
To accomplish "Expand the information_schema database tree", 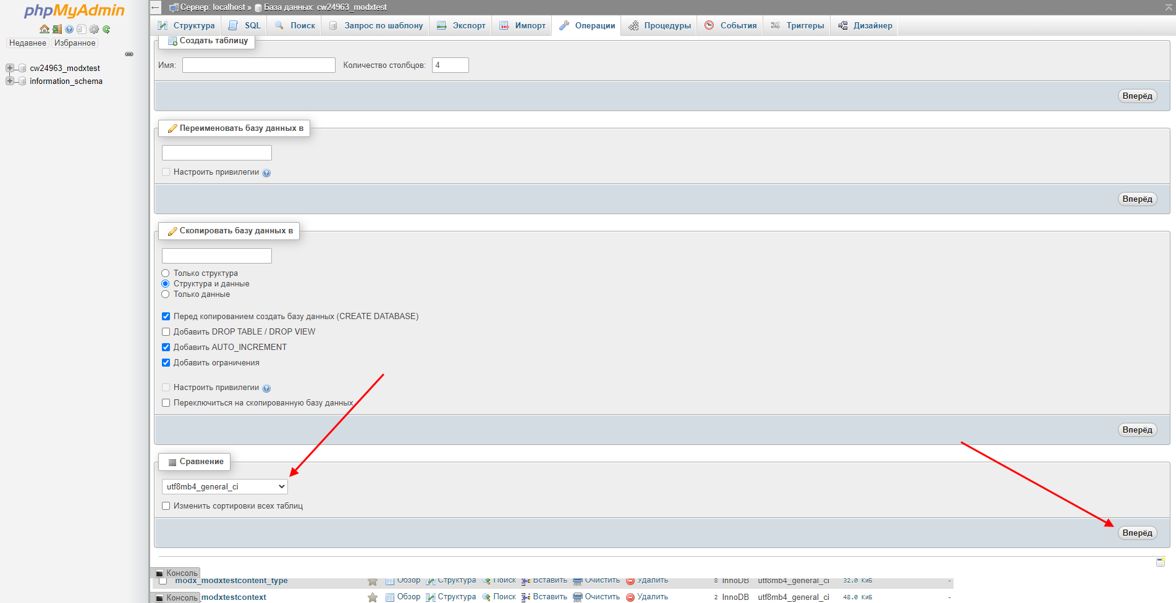I will [9, 81].
